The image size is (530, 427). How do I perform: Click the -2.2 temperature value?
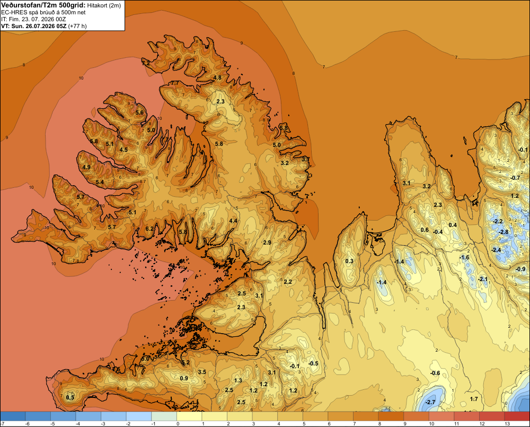(x=498, y=221)
